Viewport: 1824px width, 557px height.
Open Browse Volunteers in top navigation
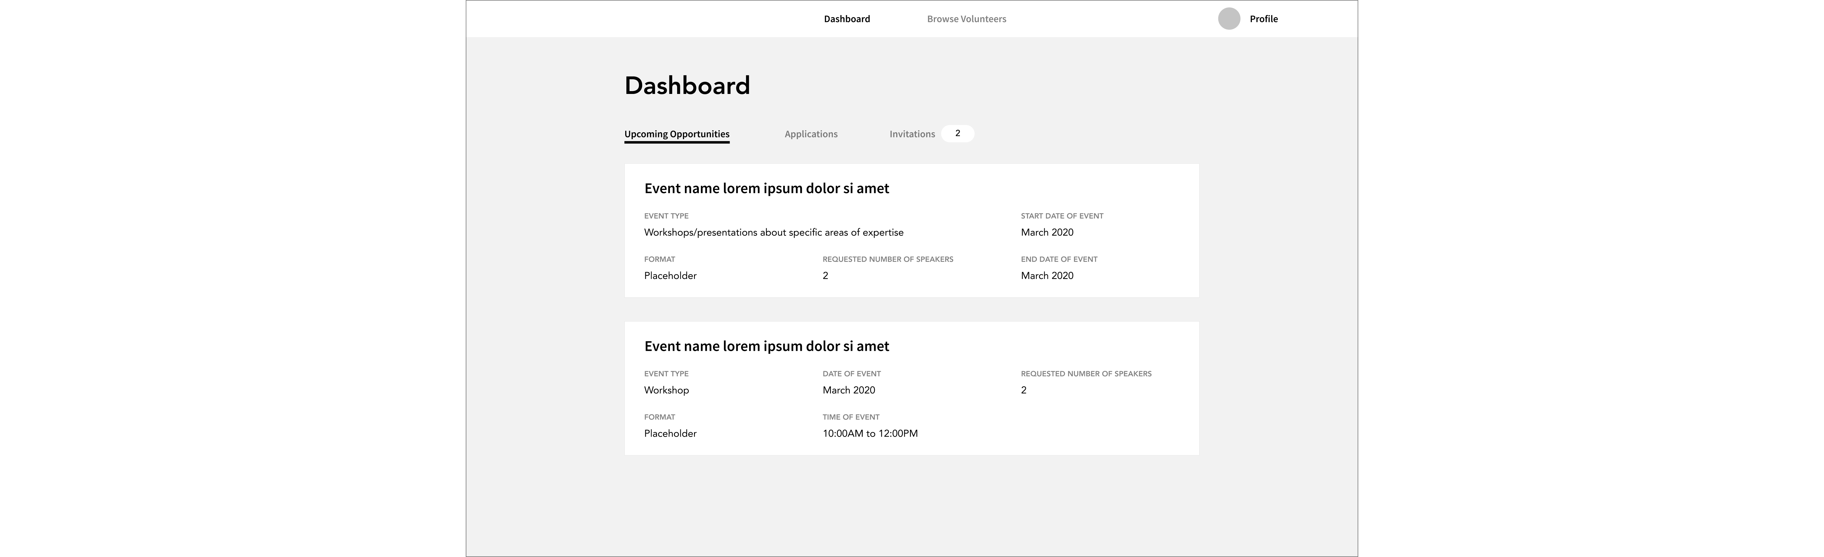point(966,19)
